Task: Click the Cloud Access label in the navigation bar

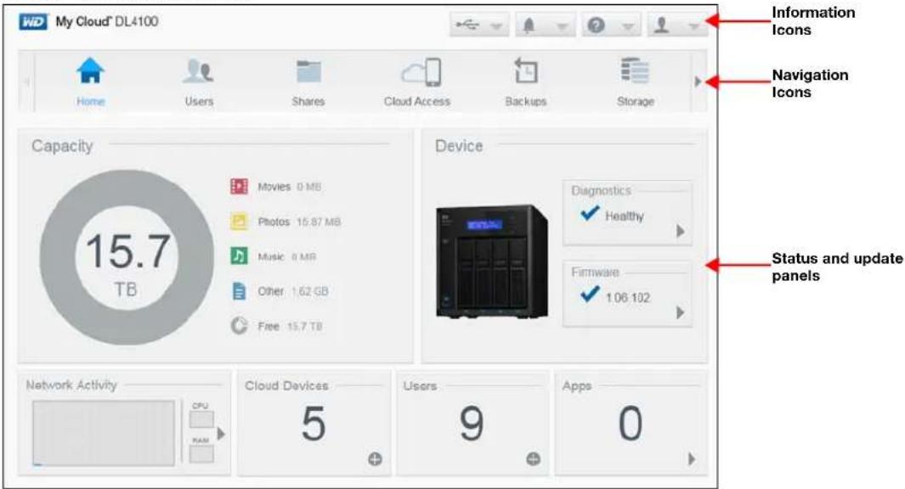Action: tap(417, 102)
